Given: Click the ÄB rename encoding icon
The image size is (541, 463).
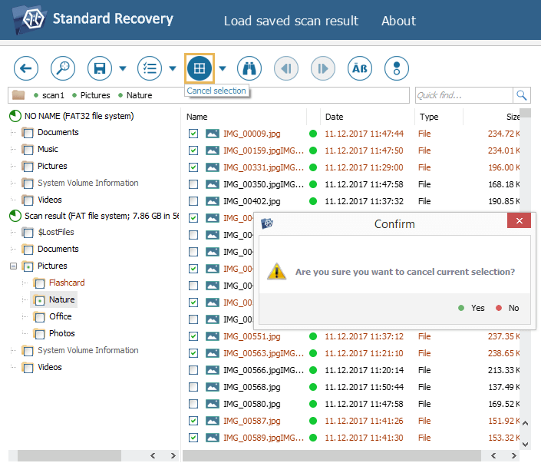Looking at the screenshot, I should 360,68.
